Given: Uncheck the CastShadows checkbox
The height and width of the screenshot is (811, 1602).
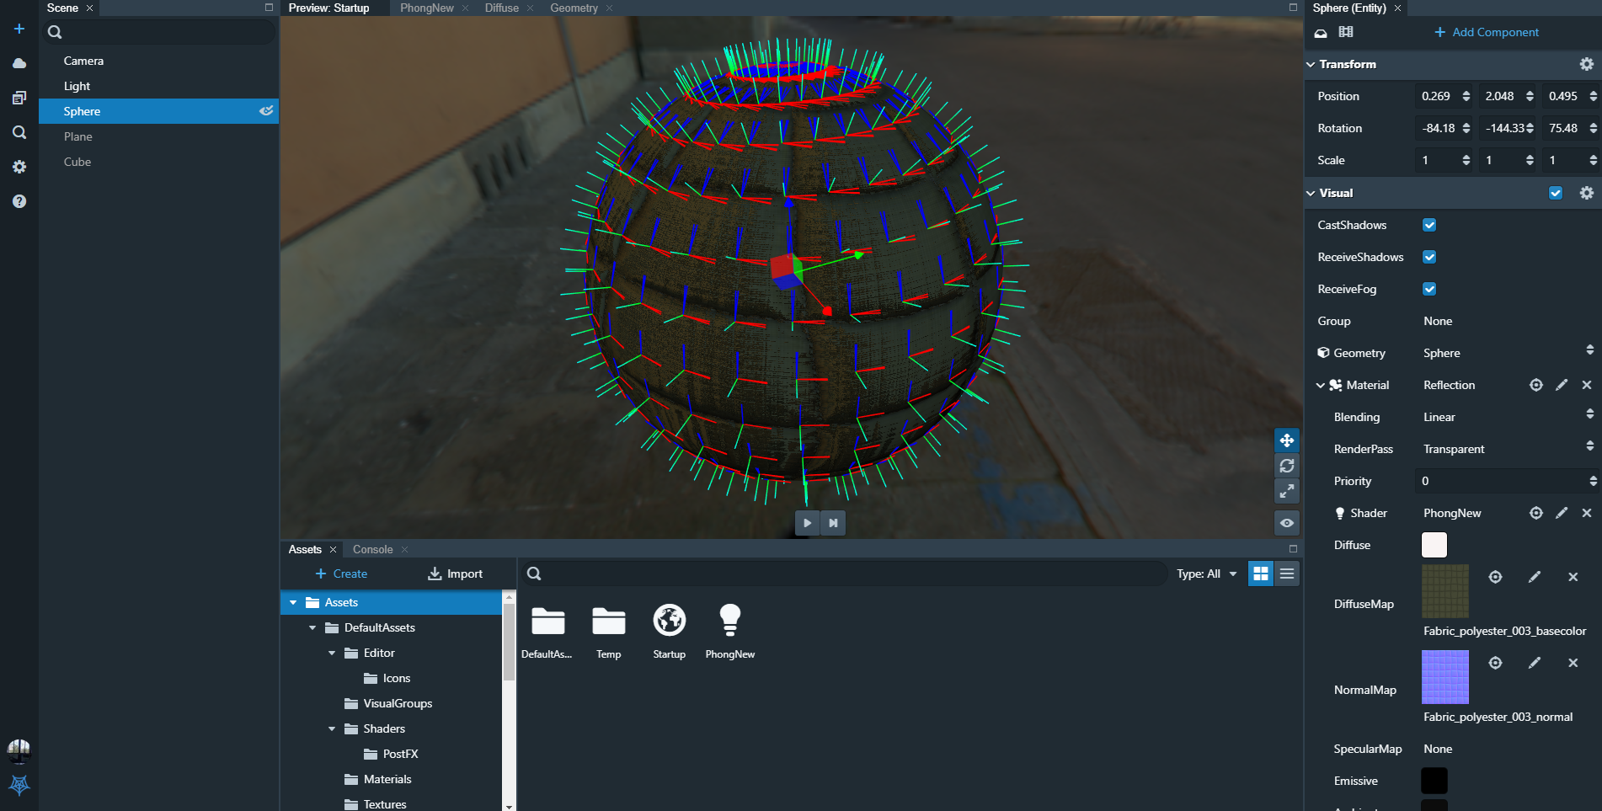Looking at the screenshot, I should [x=1429, y=225].
